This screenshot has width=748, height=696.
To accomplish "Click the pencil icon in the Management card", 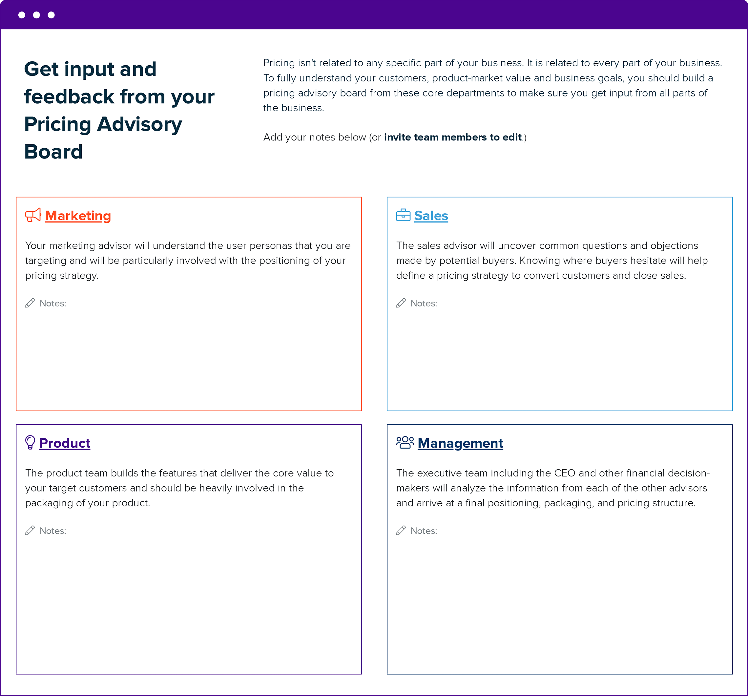I will tap(401, 531).
